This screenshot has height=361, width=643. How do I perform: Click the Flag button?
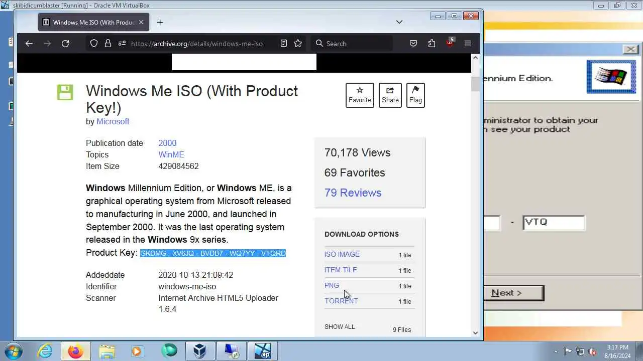(415, 95)
